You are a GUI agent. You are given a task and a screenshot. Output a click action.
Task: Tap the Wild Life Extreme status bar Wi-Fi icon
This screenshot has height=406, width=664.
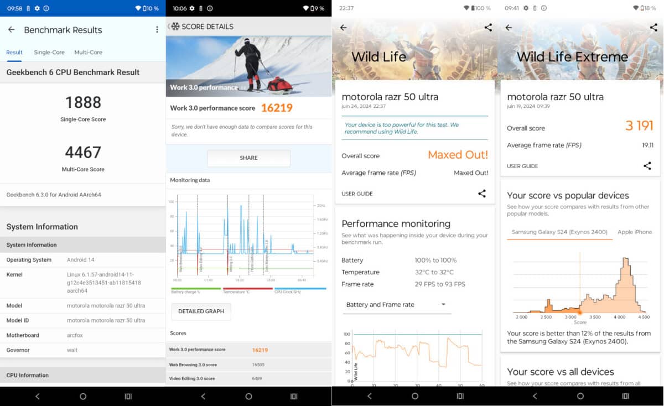tap(636, 8)
